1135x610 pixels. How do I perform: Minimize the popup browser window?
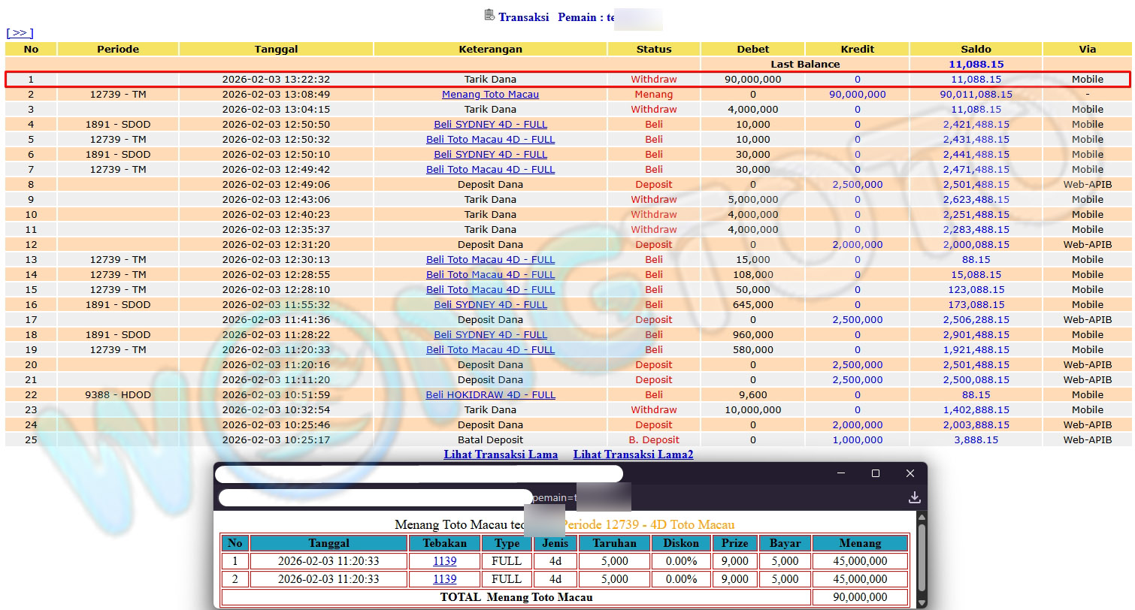click(x=840, y=473)
